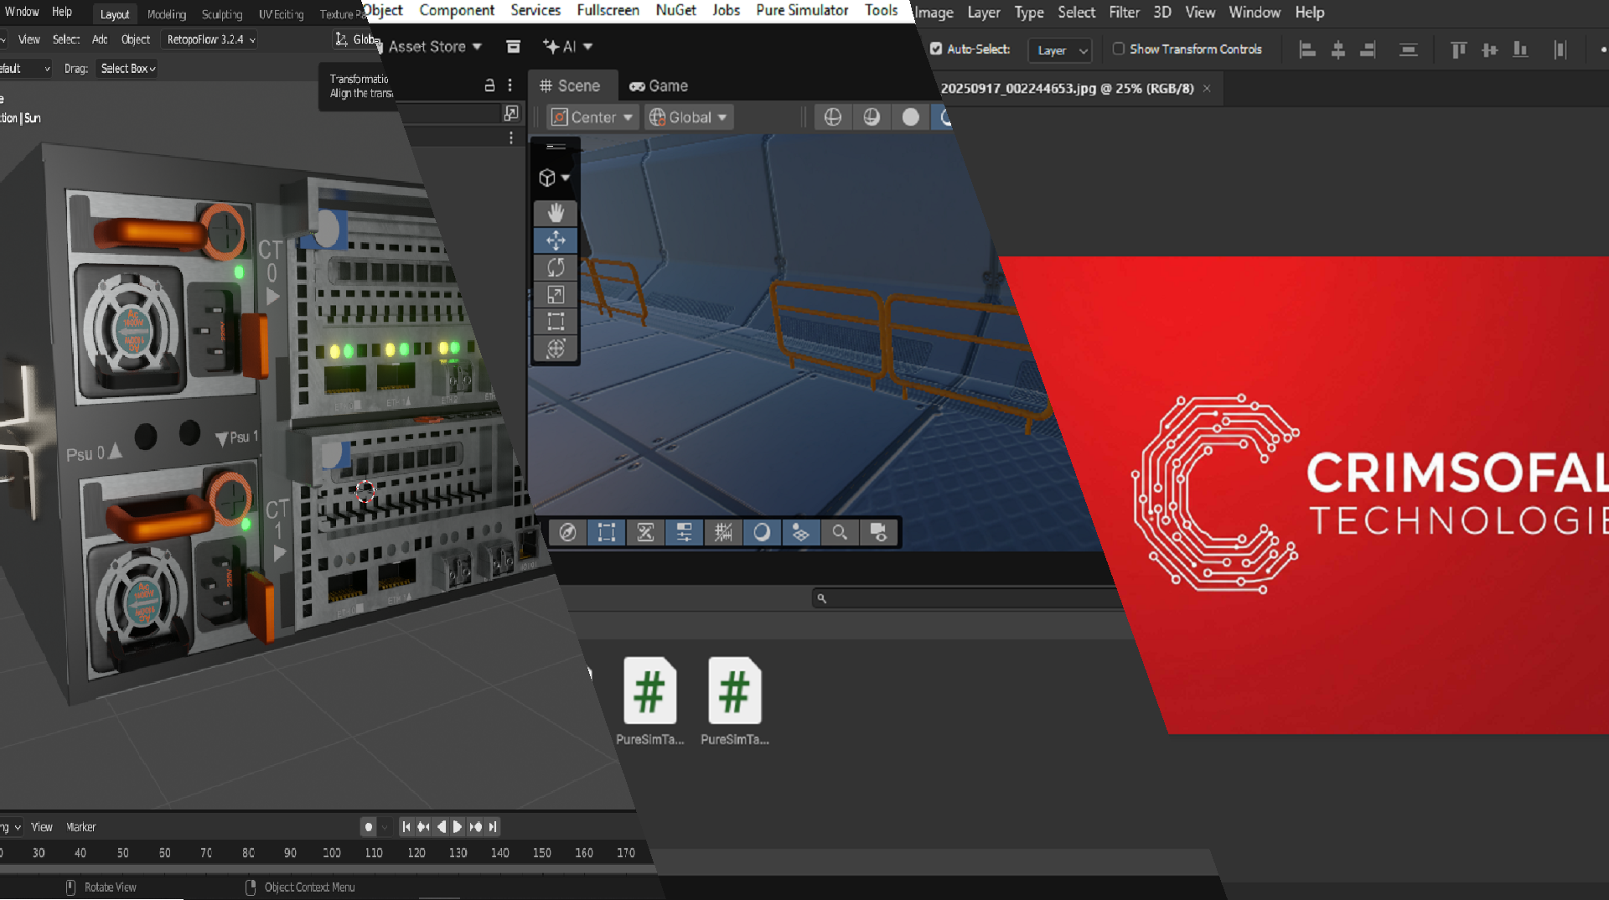The image size is (1609, 900).
Task: Click the distribute horizontally icon in Photoshop
Action: click(1560, 49)
